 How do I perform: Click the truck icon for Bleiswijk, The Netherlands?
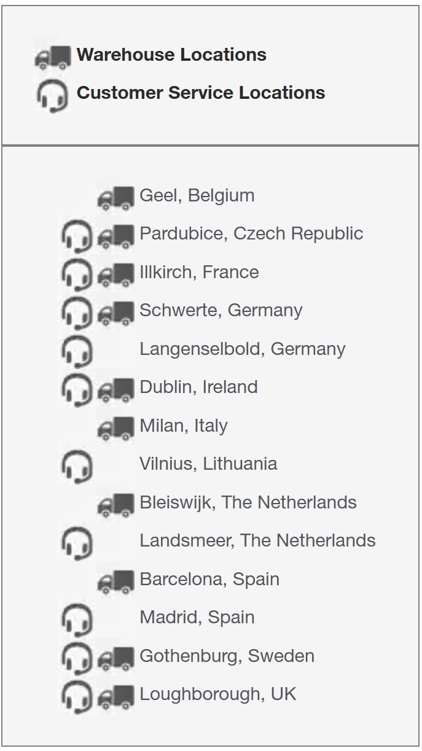(115, 505)
